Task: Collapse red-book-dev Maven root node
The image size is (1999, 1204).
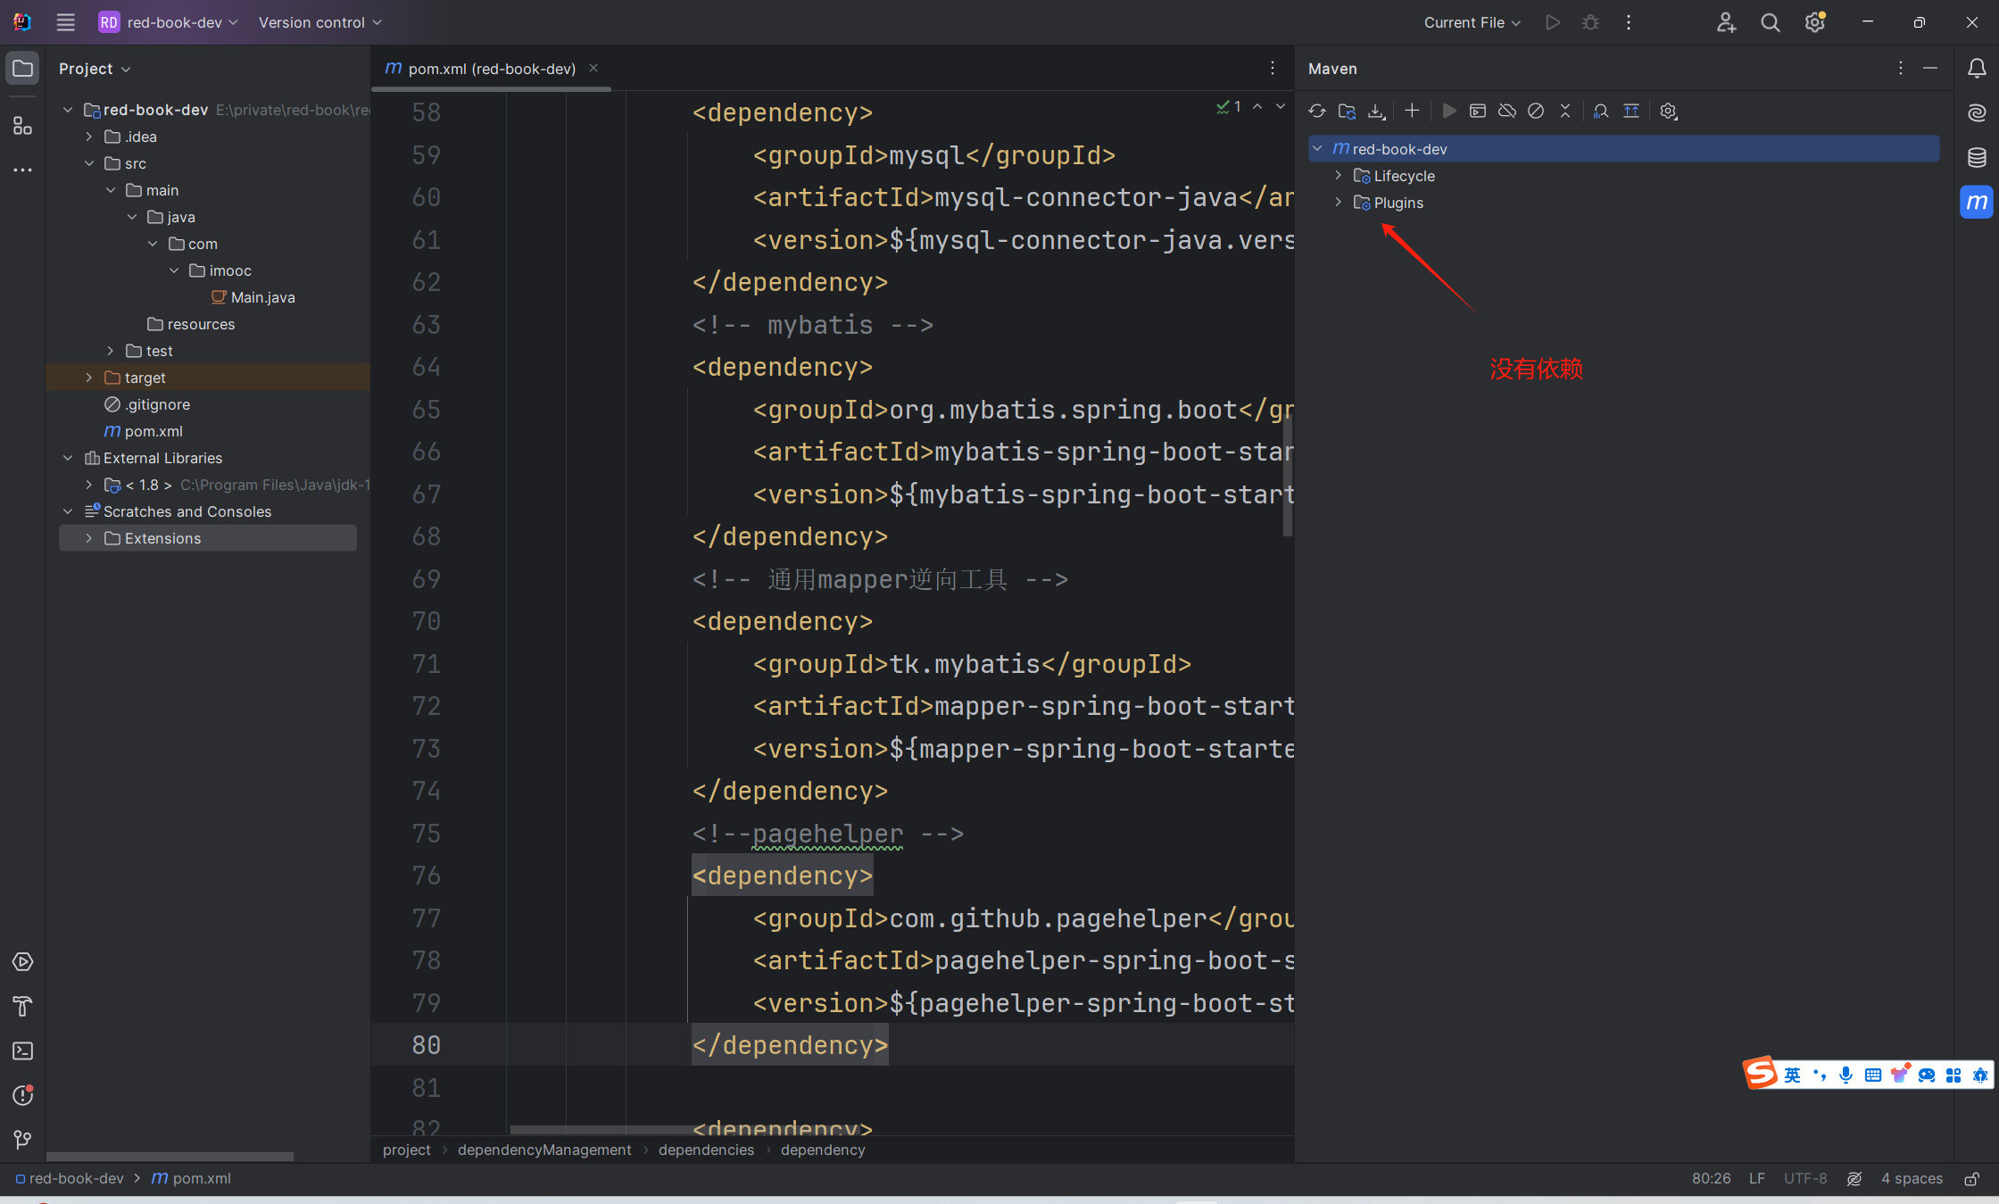Action: 1317,149
